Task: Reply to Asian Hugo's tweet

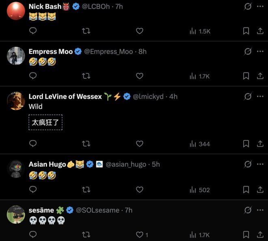Action: click(x=33, y=189)
